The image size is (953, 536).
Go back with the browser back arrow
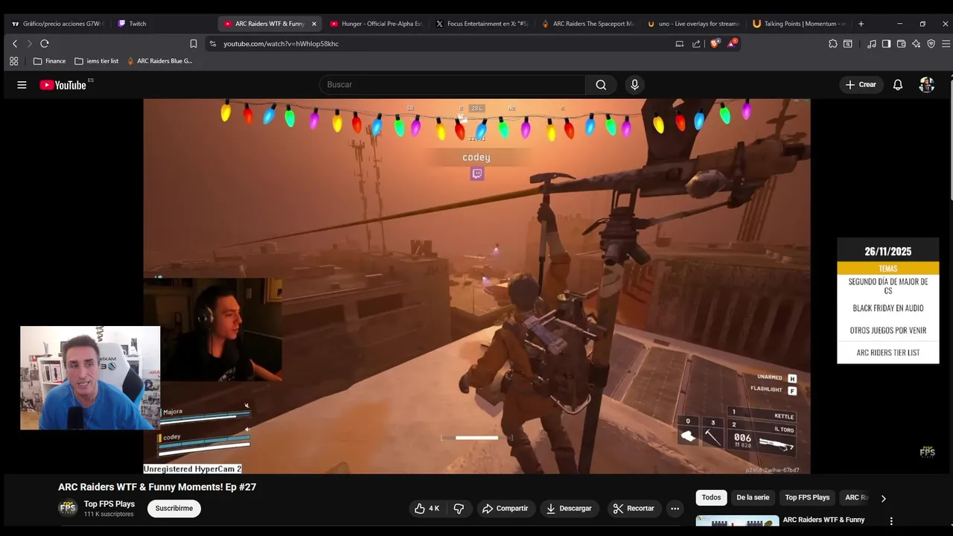(x=15, y=44)
